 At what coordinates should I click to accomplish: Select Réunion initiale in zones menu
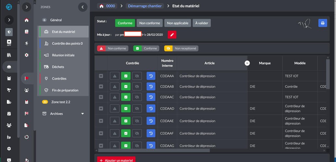click(63, 55)
